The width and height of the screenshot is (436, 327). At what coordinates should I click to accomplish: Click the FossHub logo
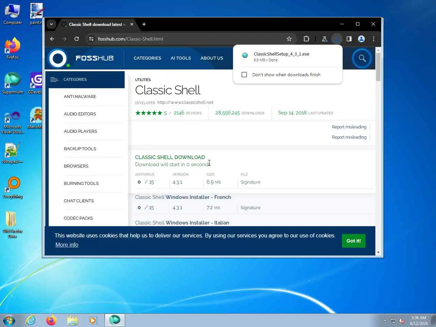click(81, 58)
